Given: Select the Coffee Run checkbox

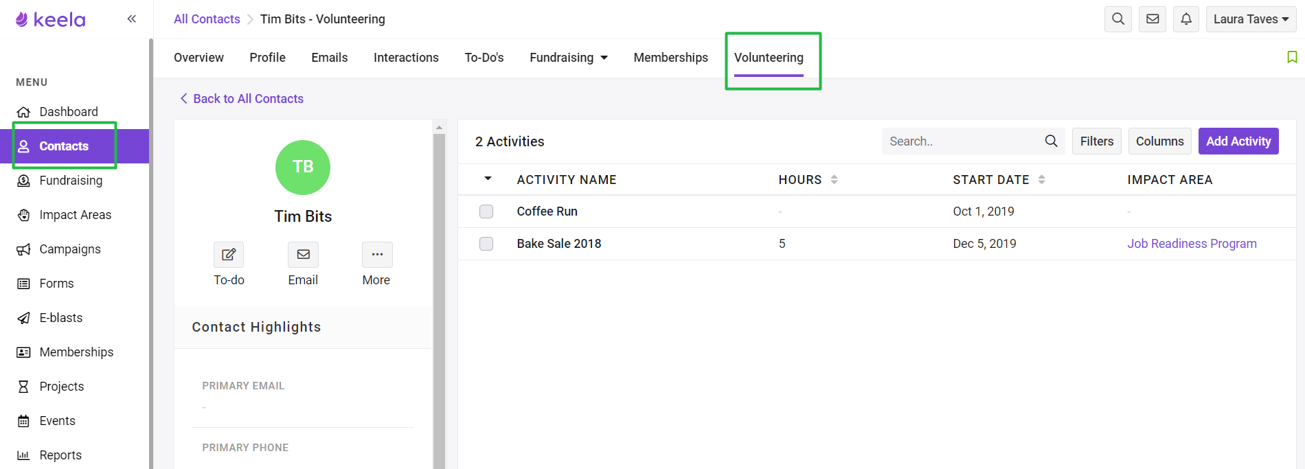Looking at the screenshot, I should [x=486, y=211].
